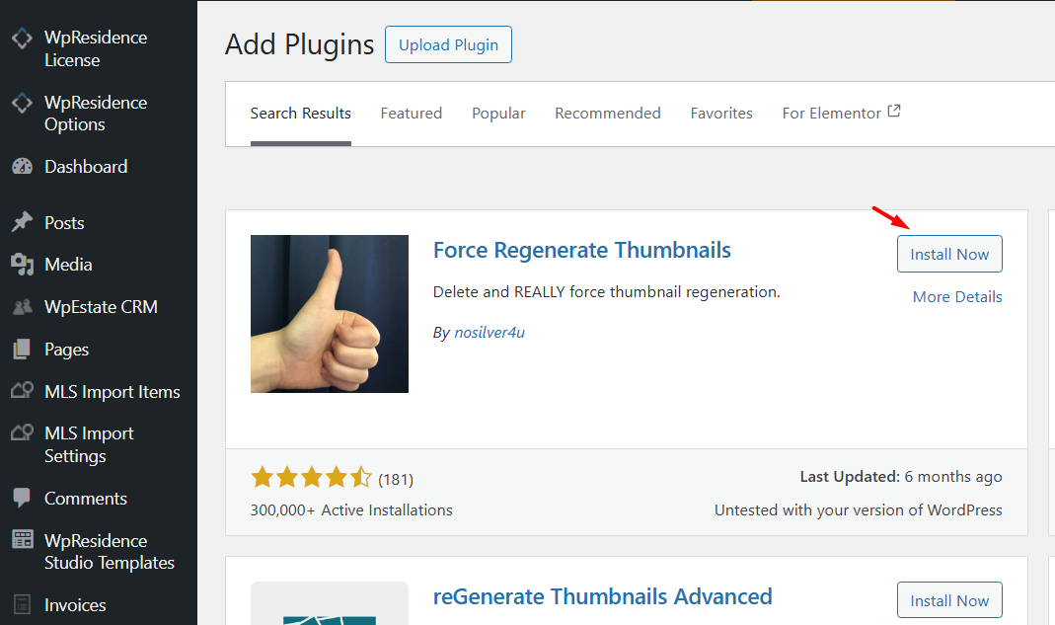Click the MLS Import Items icon
The image size is (1055, 625).
coord(22,392)
